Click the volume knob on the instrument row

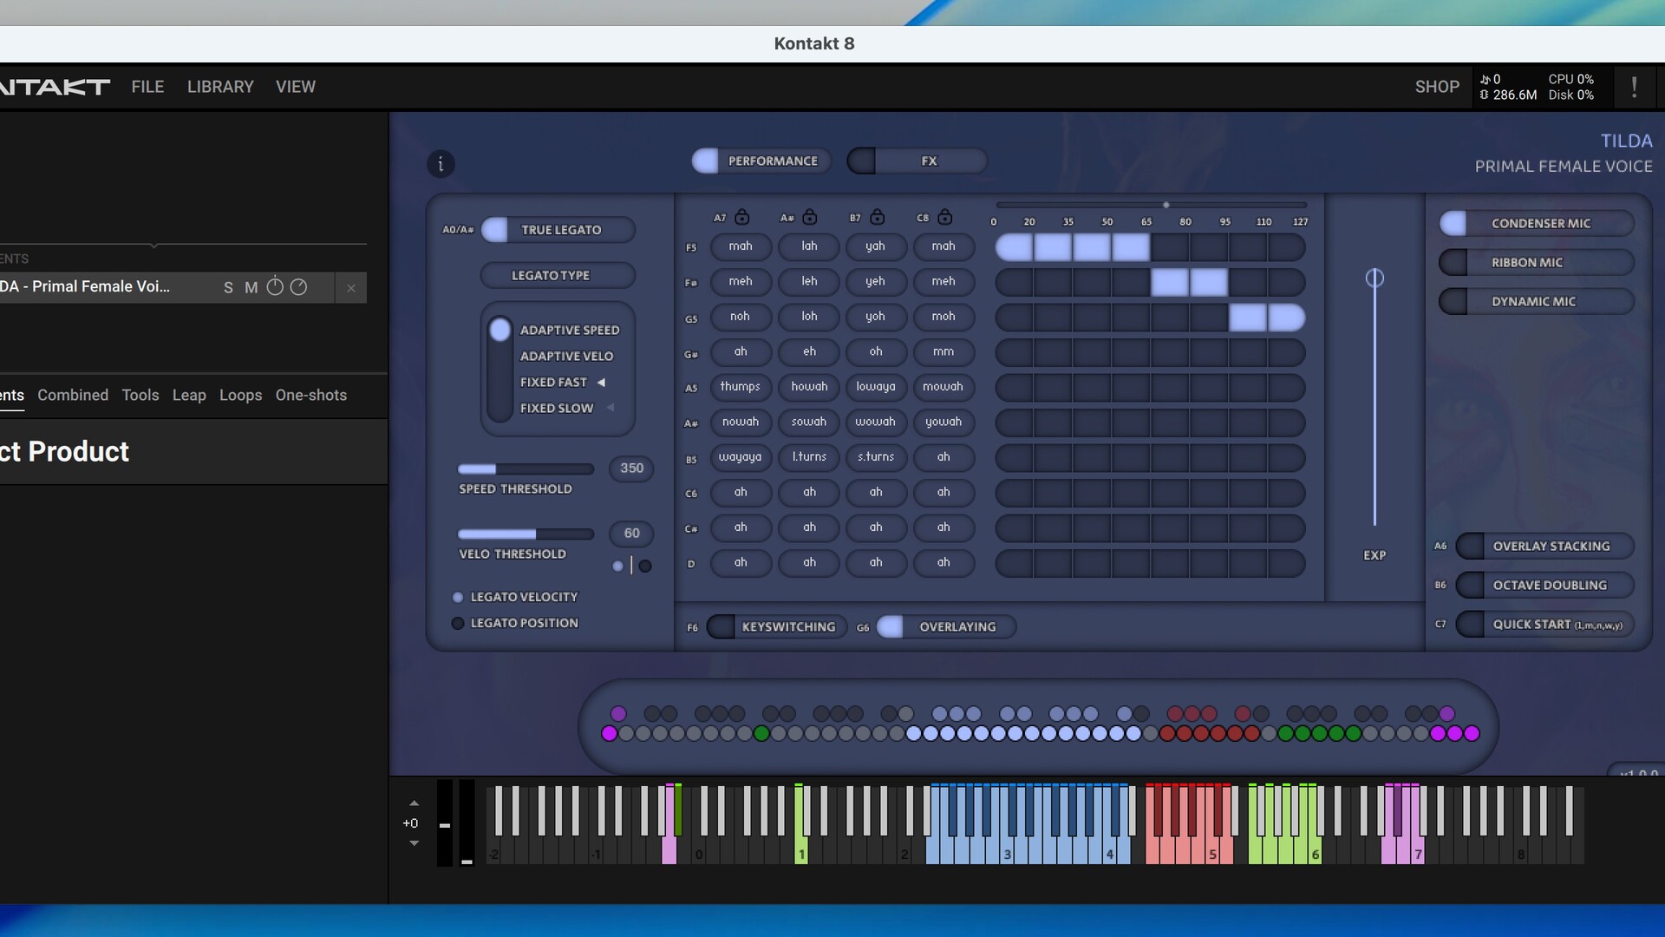click(x=298, y=286)
